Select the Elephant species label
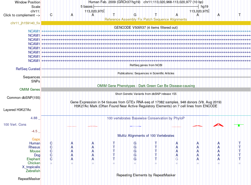 click(33, 159)
